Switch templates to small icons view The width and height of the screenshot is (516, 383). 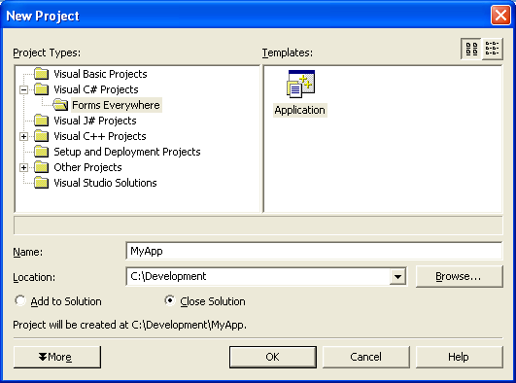click(x=492, y=49)
